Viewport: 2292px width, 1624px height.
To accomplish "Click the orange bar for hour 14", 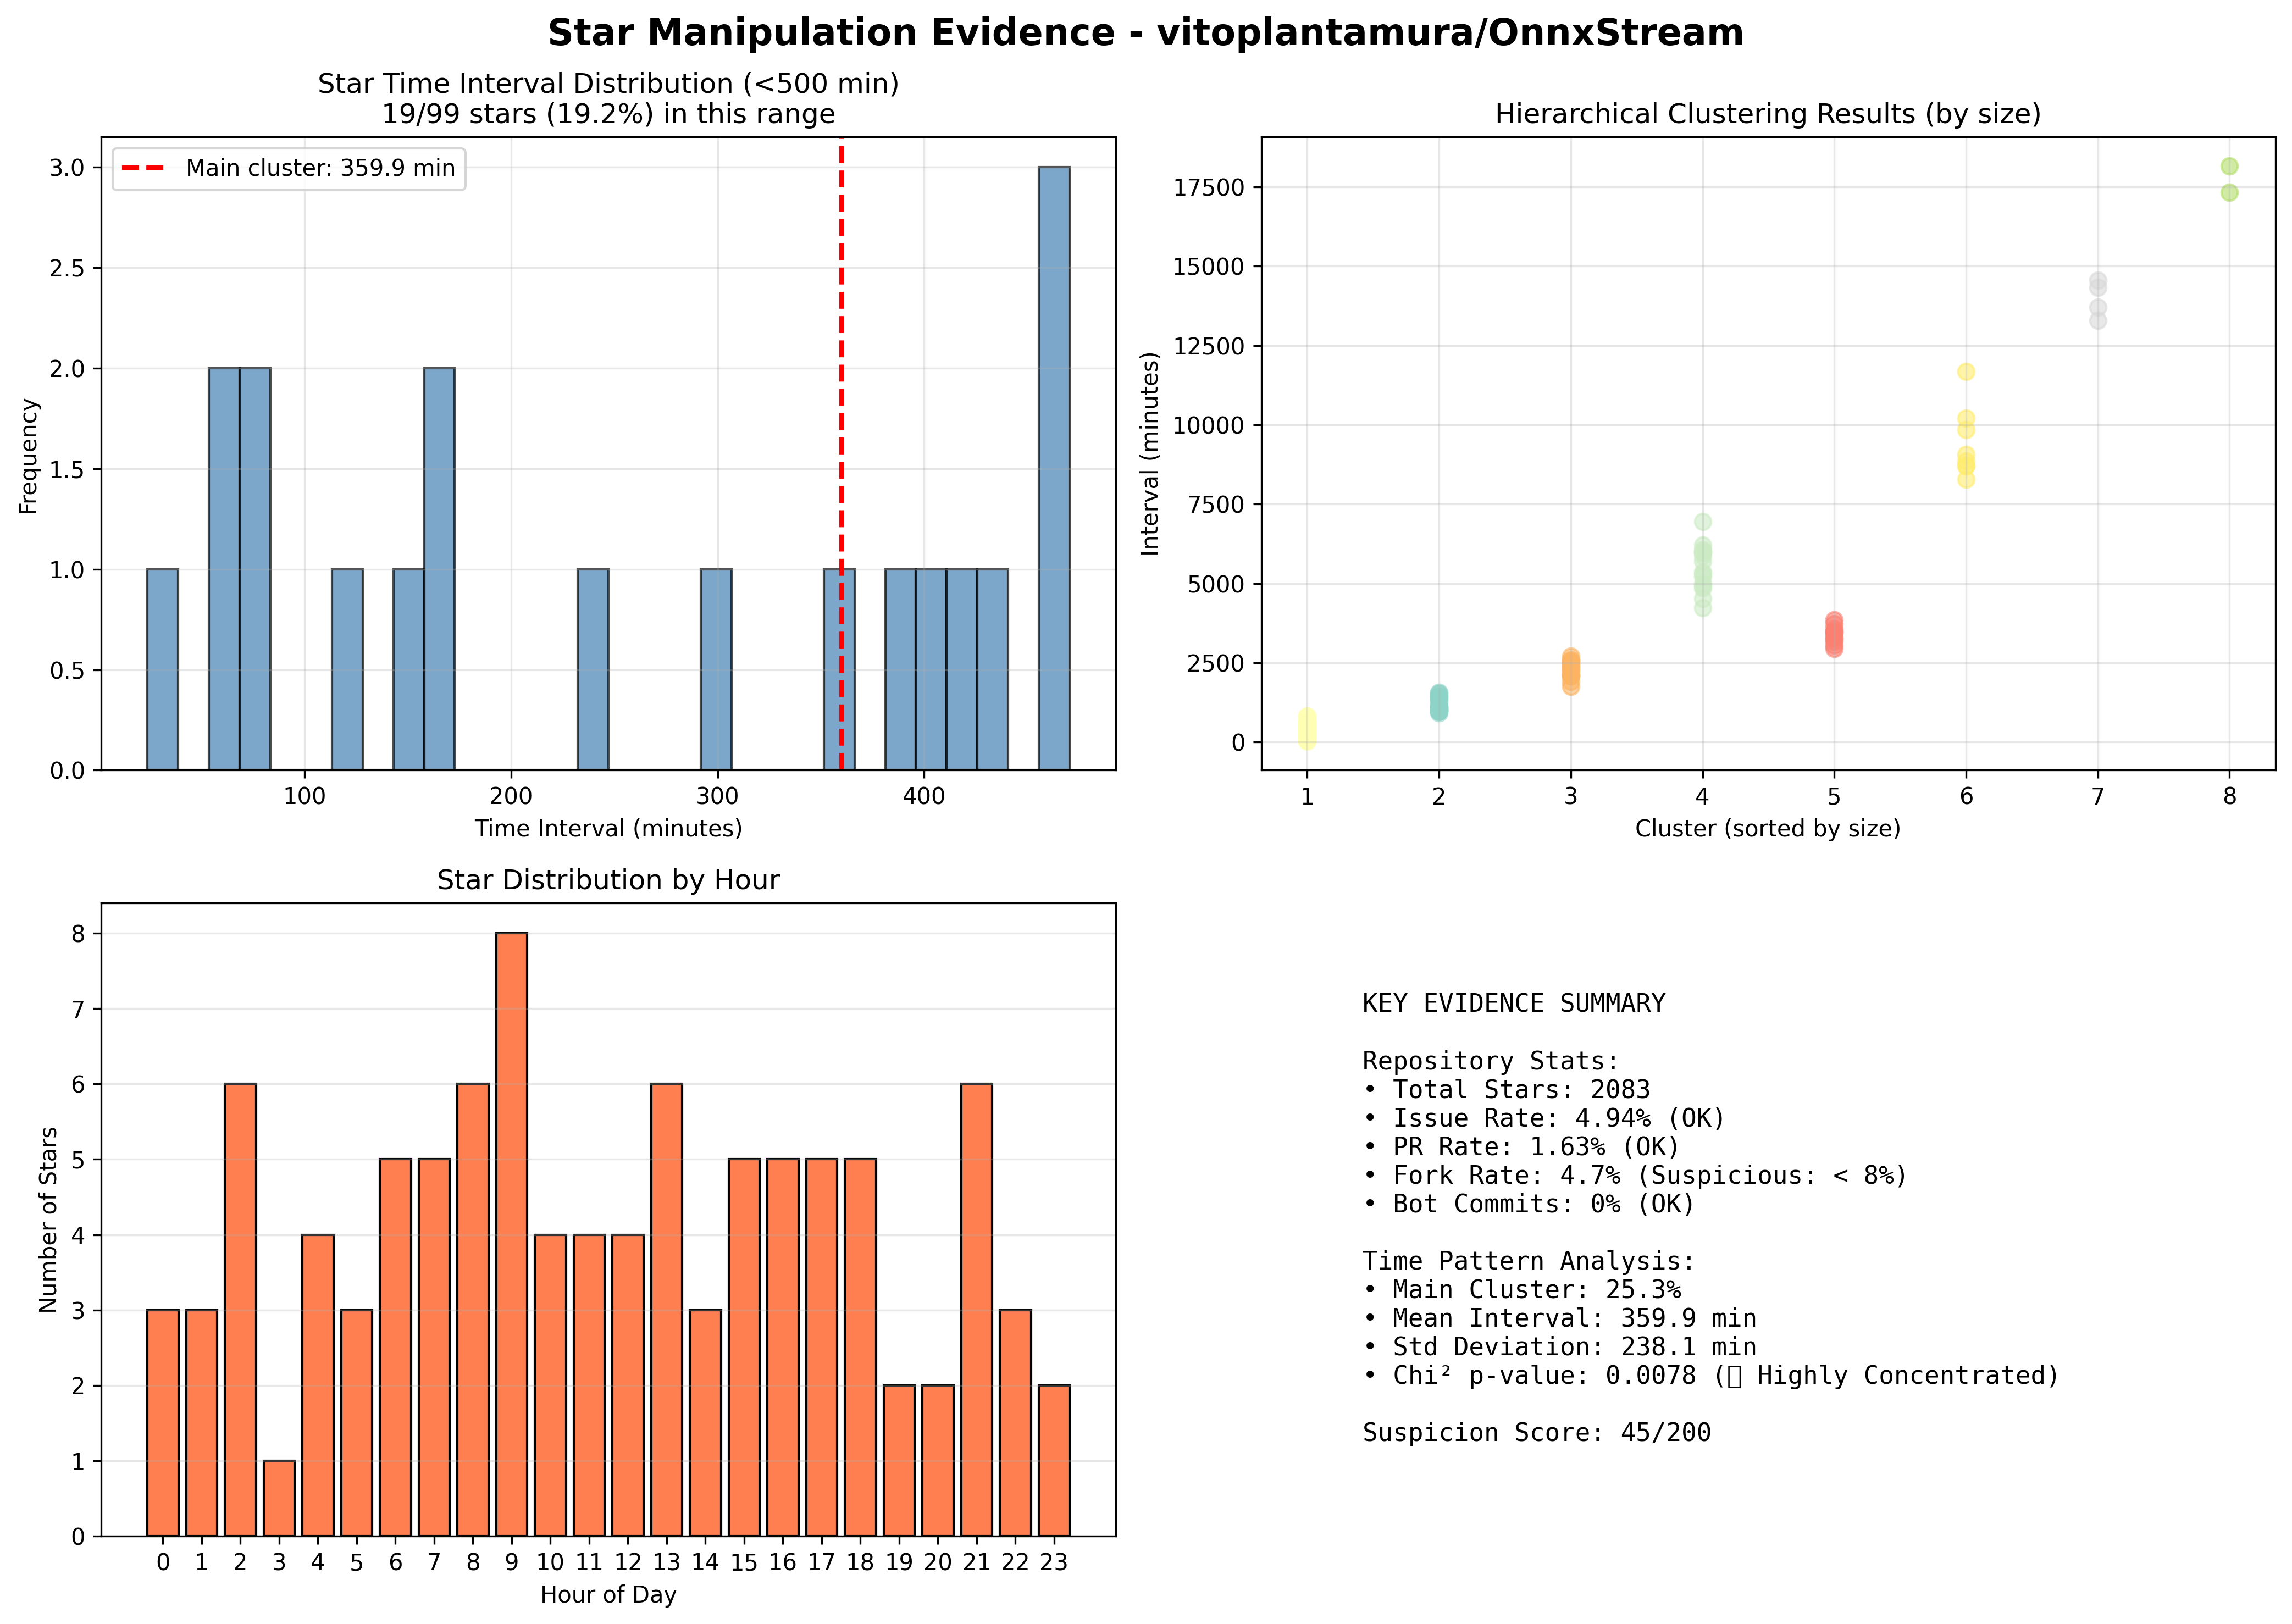I will click(705, 1423).
